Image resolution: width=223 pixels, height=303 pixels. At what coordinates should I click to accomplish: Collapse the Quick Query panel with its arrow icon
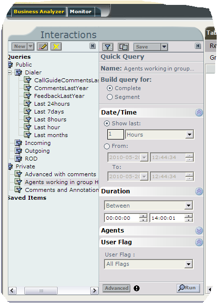(x=198, y=46)
